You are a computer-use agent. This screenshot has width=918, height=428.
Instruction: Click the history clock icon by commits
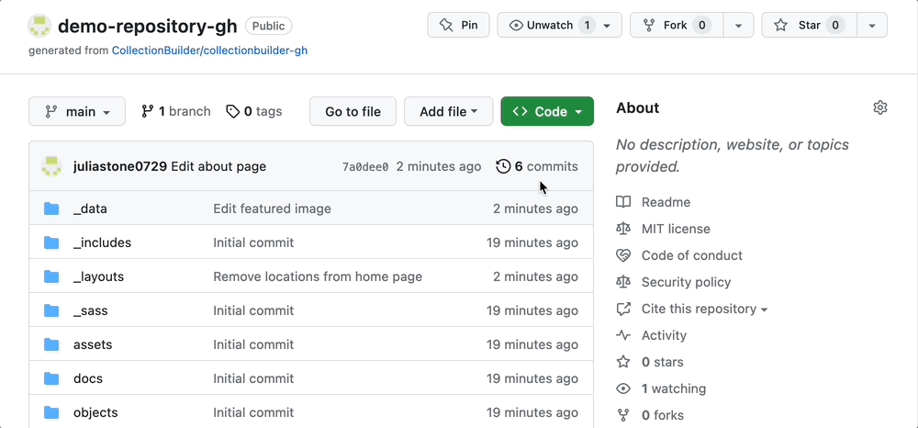point(503,166)
